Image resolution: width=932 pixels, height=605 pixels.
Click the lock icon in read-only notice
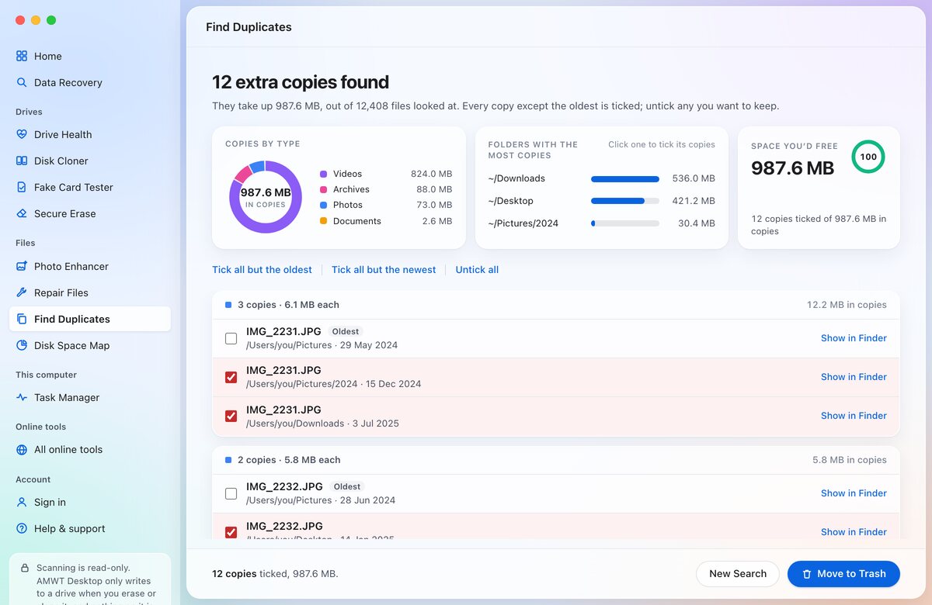(x=25, y=568)
